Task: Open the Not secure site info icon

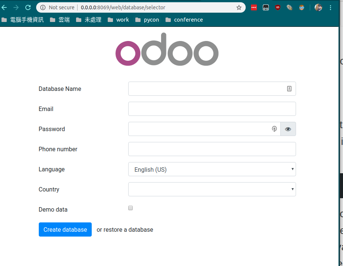Action: coord(43,7)
